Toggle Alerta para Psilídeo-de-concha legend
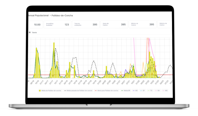Screen dimensions: 198x116 coord(107,90)
